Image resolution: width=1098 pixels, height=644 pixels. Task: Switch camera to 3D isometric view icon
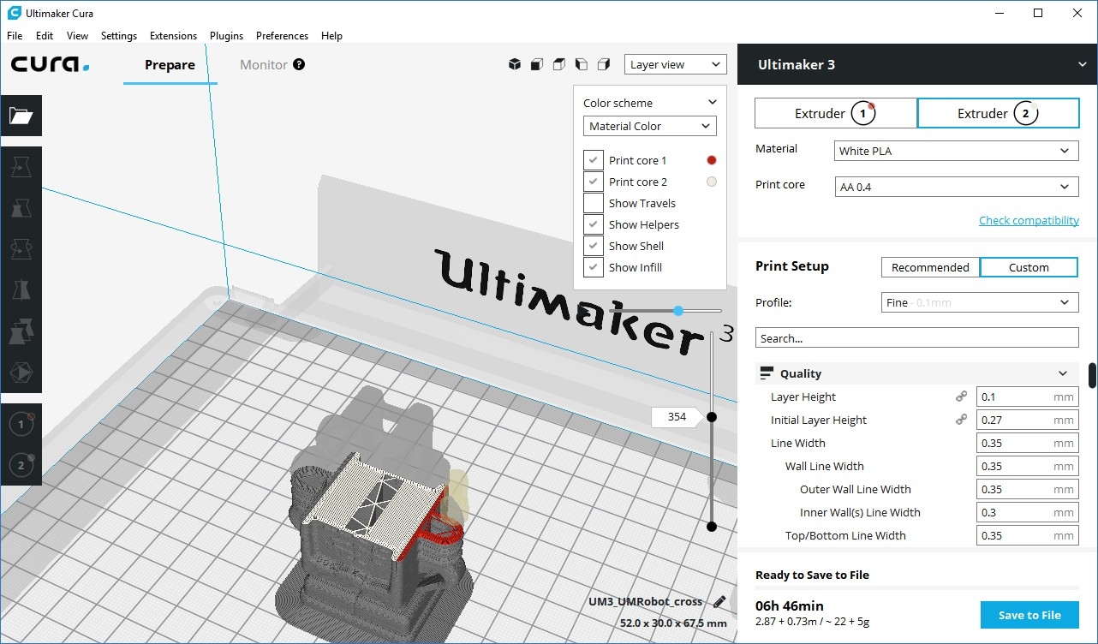coord(515,64)
